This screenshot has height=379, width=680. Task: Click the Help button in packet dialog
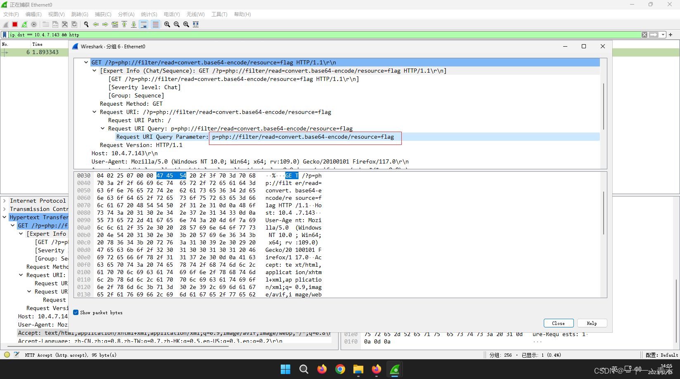coord(592,323)
